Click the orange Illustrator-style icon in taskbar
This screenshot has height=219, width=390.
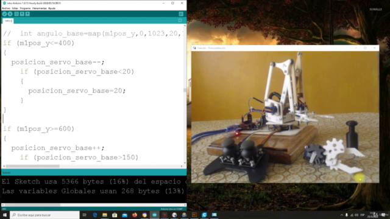click(x=194, y=215)
